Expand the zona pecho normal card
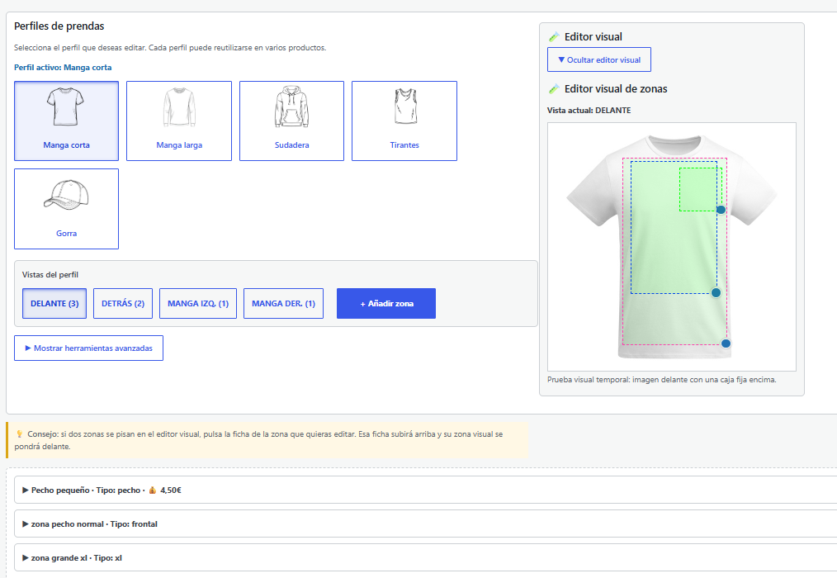The height and width of the screenshot is (578, 837). [x=426, y=524]
